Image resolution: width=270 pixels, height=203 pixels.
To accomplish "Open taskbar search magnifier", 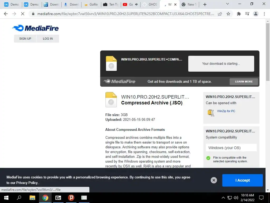I will coord(19,198).
